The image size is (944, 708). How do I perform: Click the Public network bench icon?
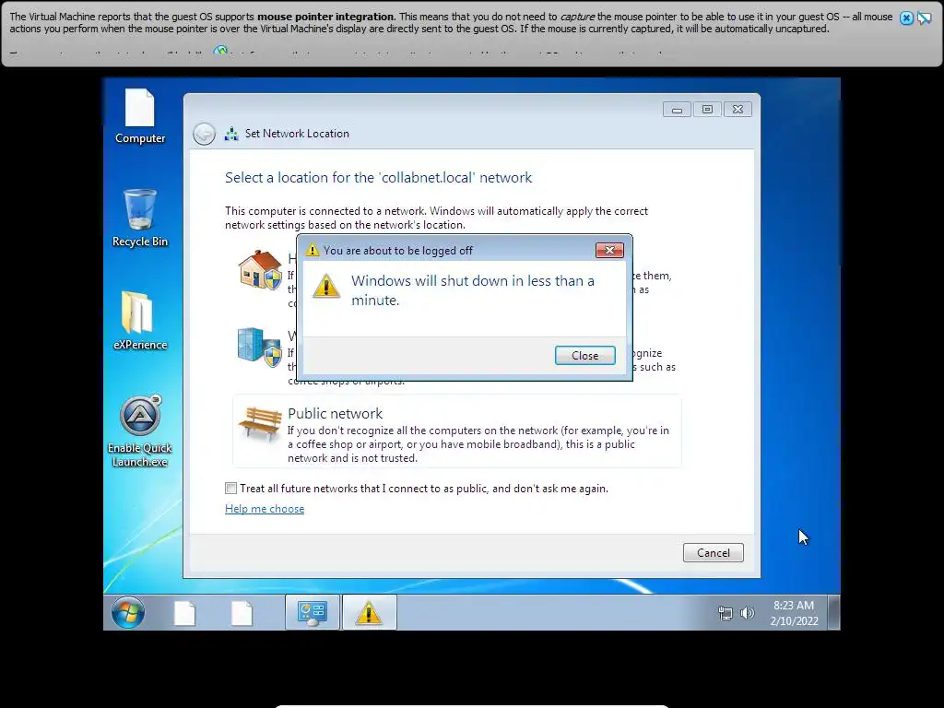coord(260,424)
